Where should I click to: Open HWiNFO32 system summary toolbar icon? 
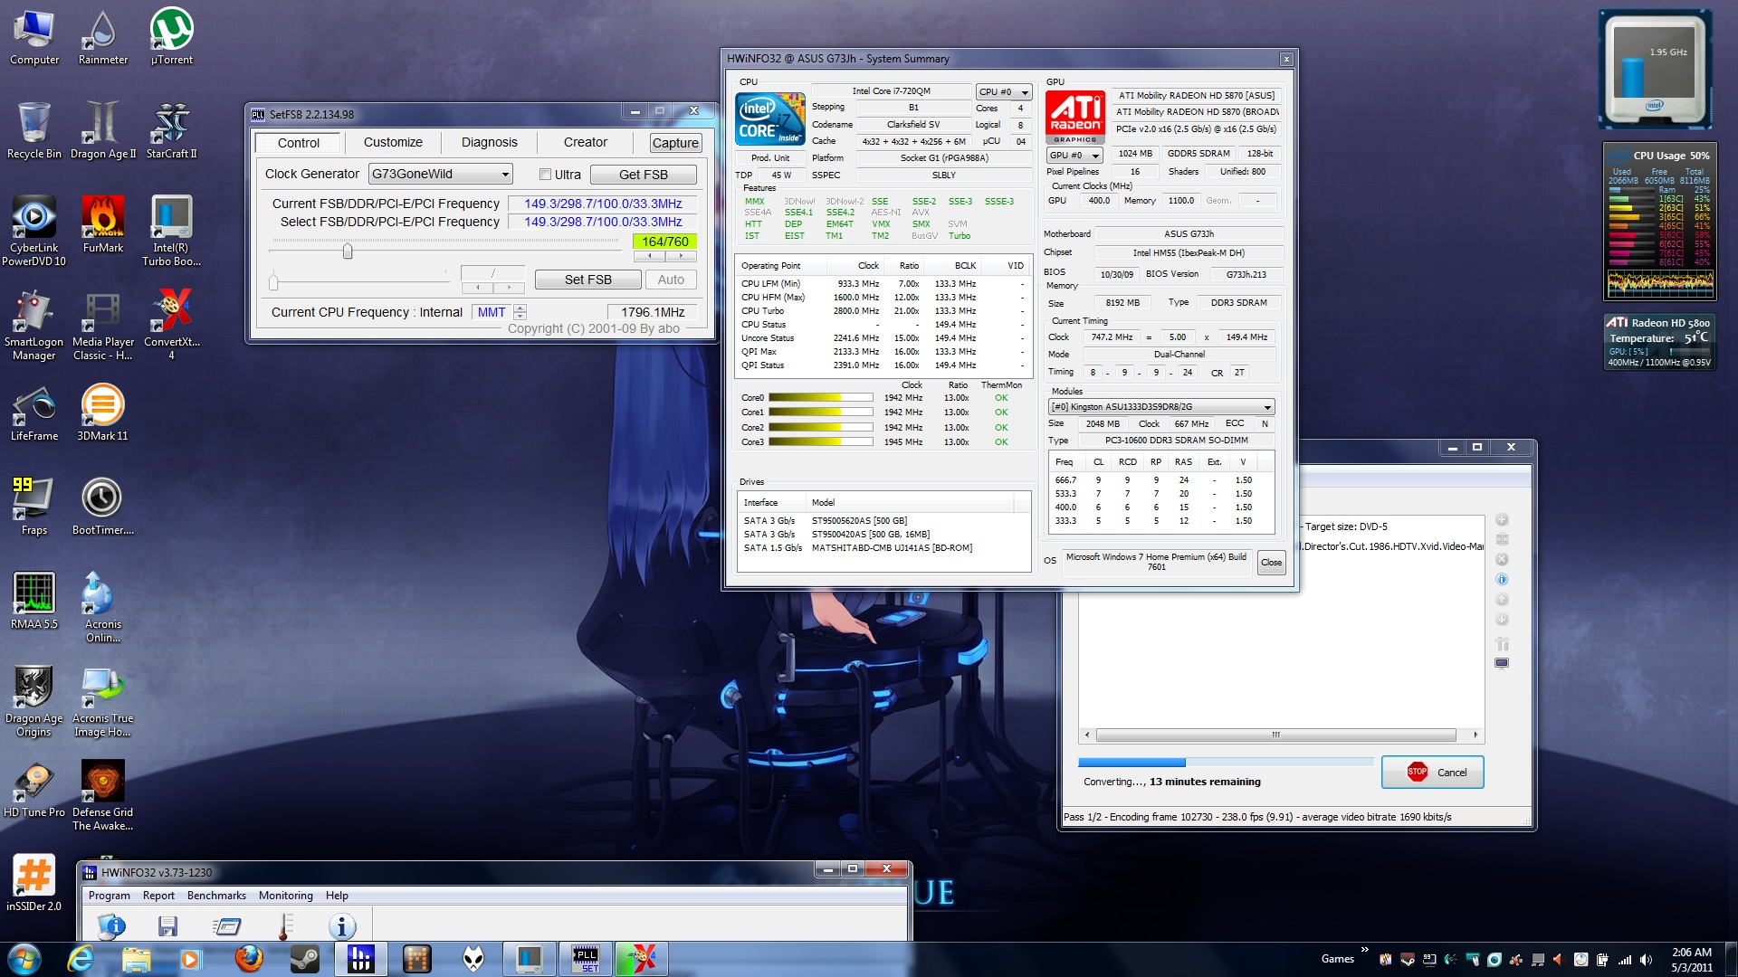tap(112, 925)
